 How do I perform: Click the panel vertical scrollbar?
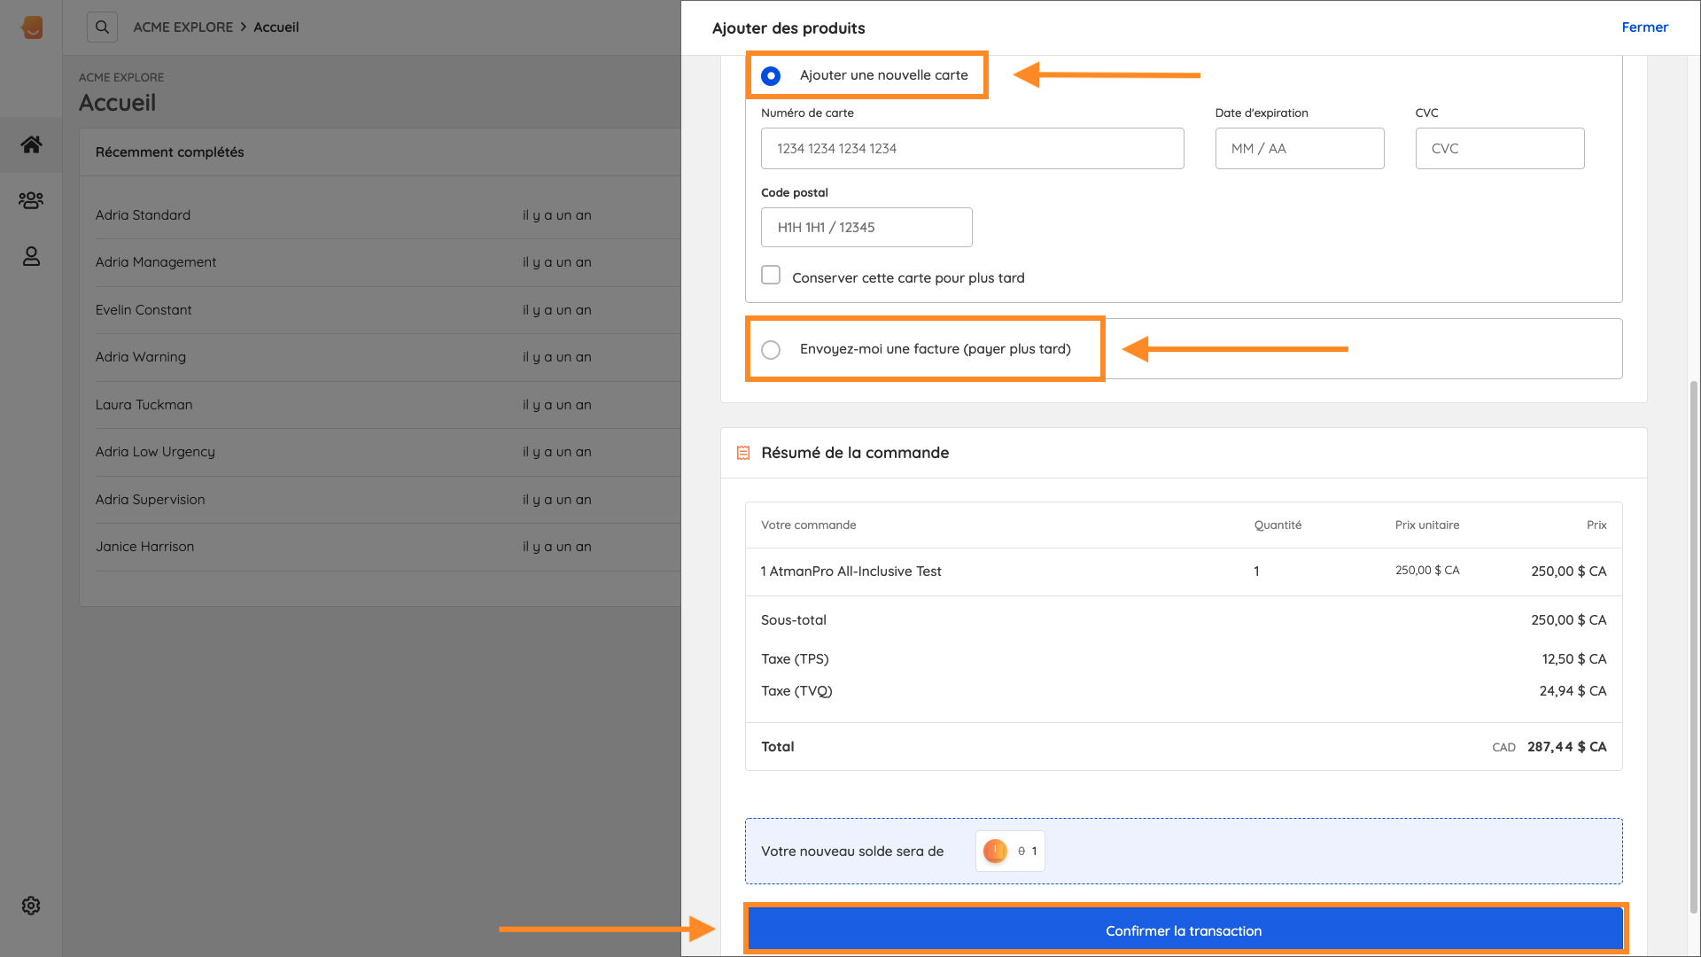point(1694,647)
